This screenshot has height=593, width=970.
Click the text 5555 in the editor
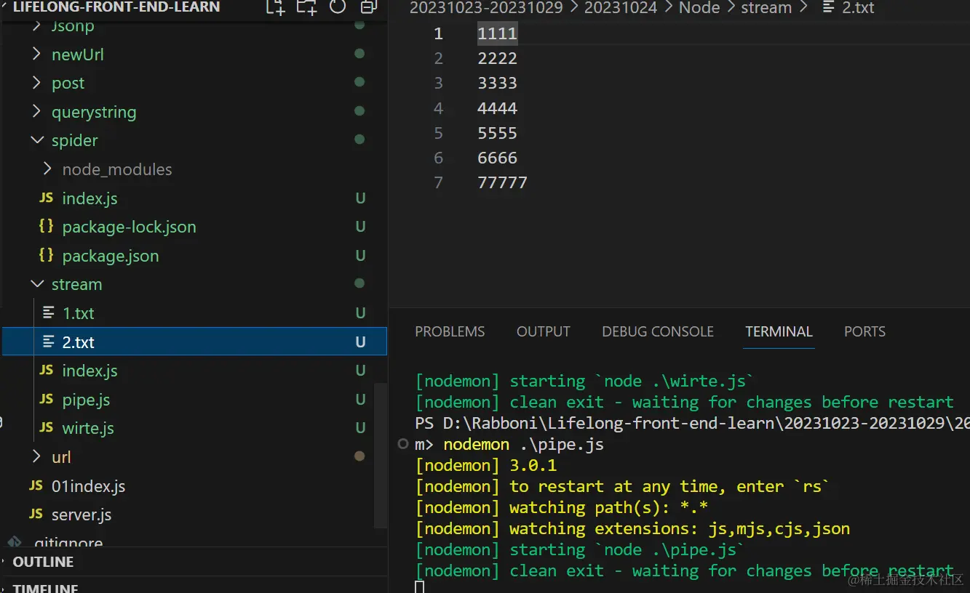(497, 133)
